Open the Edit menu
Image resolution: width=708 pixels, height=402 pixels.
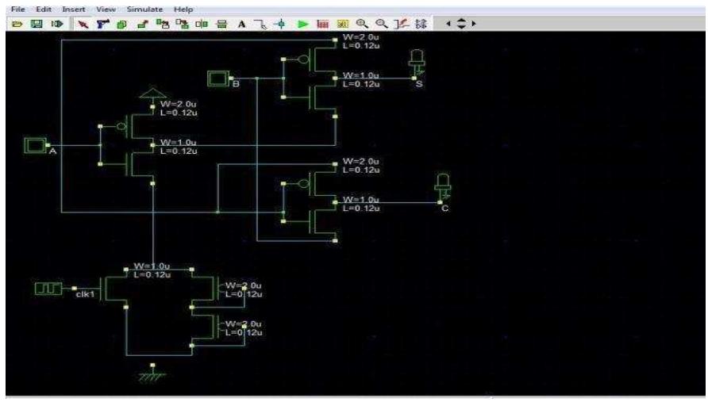tap(44, 9)
